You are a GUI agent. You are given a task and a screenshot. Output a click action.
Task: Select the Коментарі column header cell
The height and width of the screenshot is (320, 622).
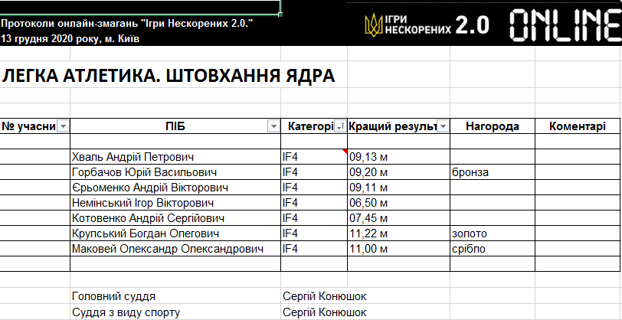point(578,126)
